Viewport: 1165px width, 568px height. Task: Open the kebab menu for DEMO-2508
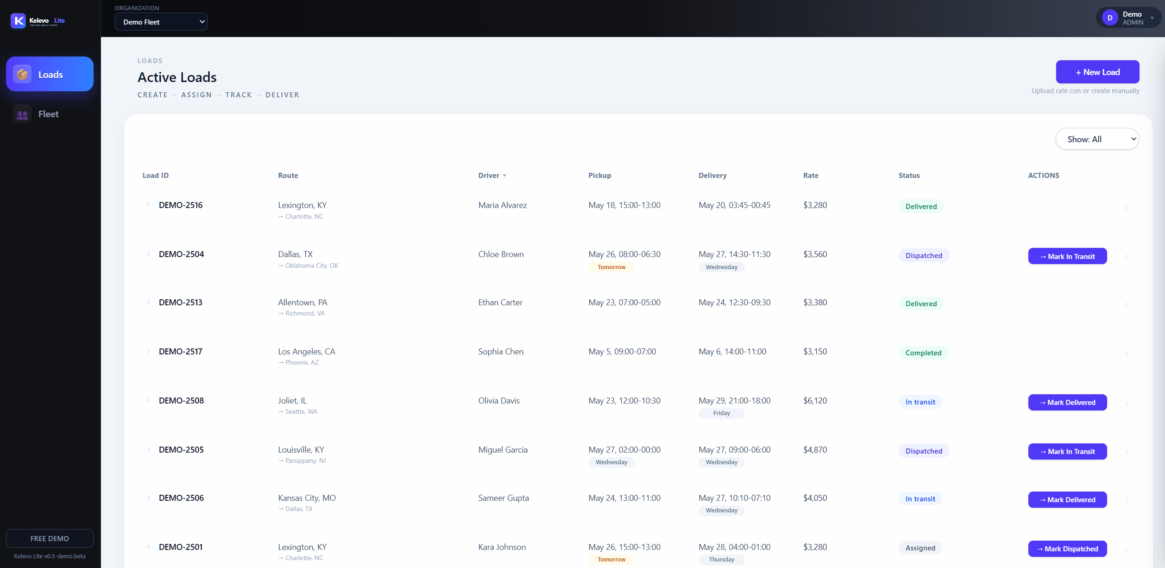[1126, 403]
